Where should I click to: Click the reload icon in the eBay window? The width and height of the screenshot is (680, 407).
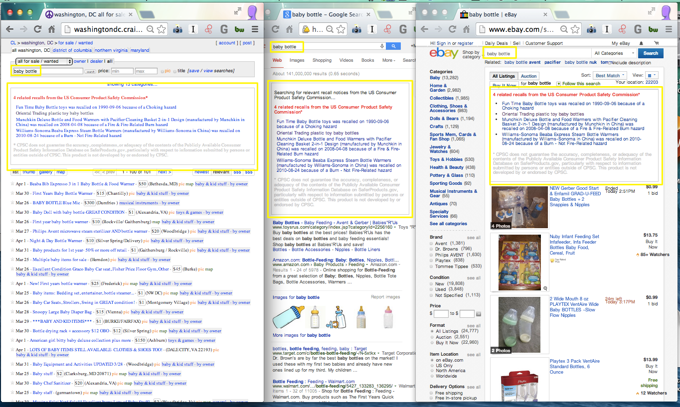(x=452, y=29)
